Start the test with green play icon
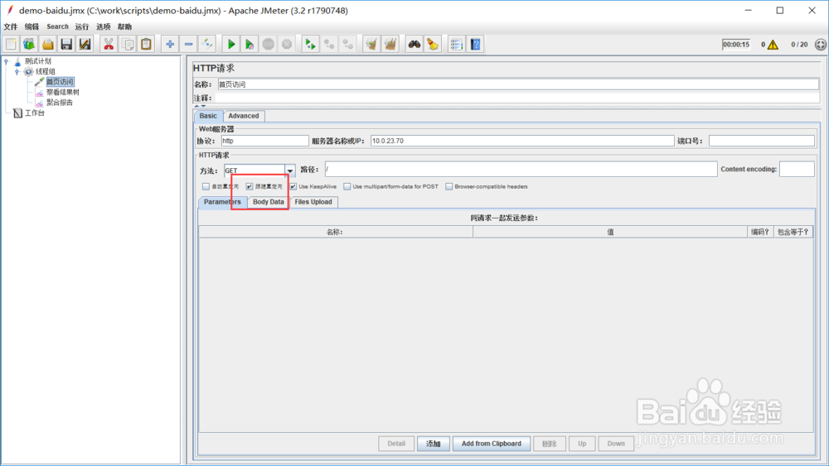829x466 pixels. click(x=231, y=45)
